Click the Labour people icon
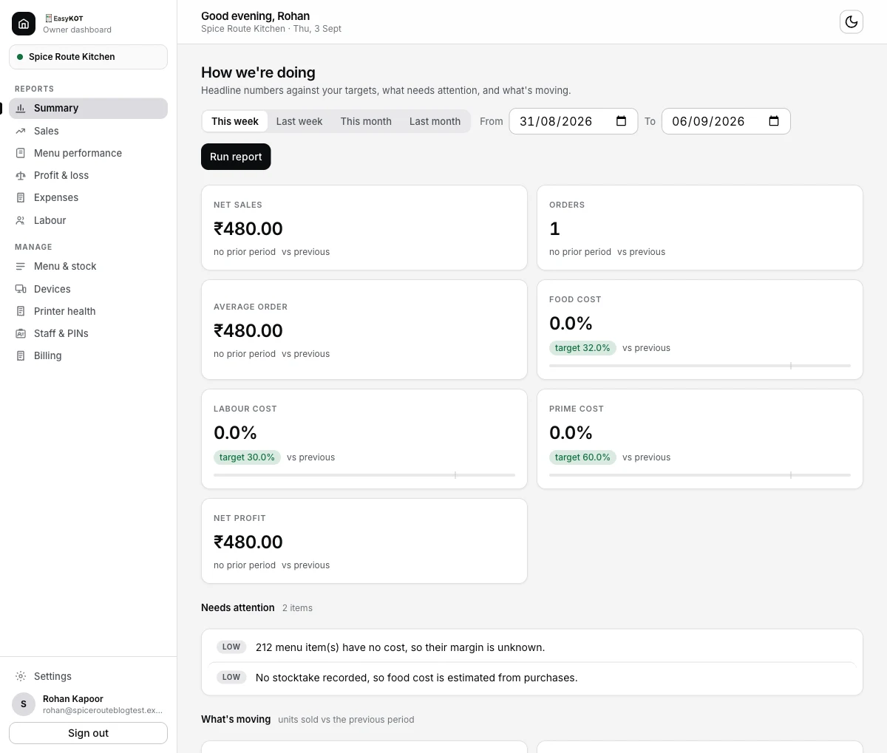887x753 pixels. 21,220
